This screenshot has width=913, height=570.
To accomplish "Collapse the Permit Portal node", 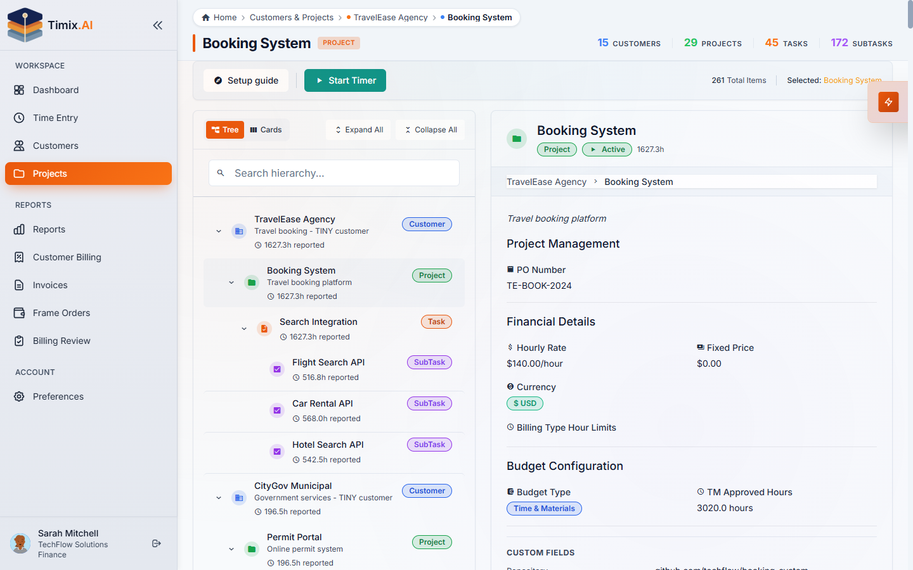I will [x=231, y=549].
